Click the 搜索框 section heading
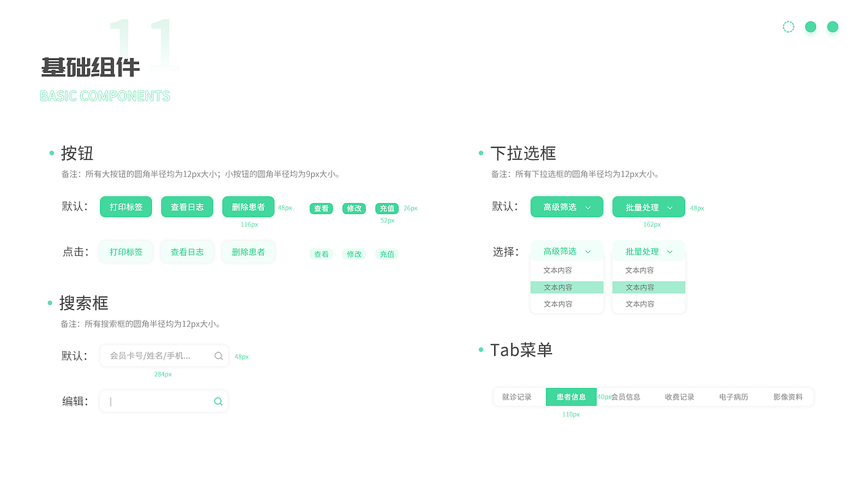Viewport: 864px width, 486px height. tap(84, 302)
